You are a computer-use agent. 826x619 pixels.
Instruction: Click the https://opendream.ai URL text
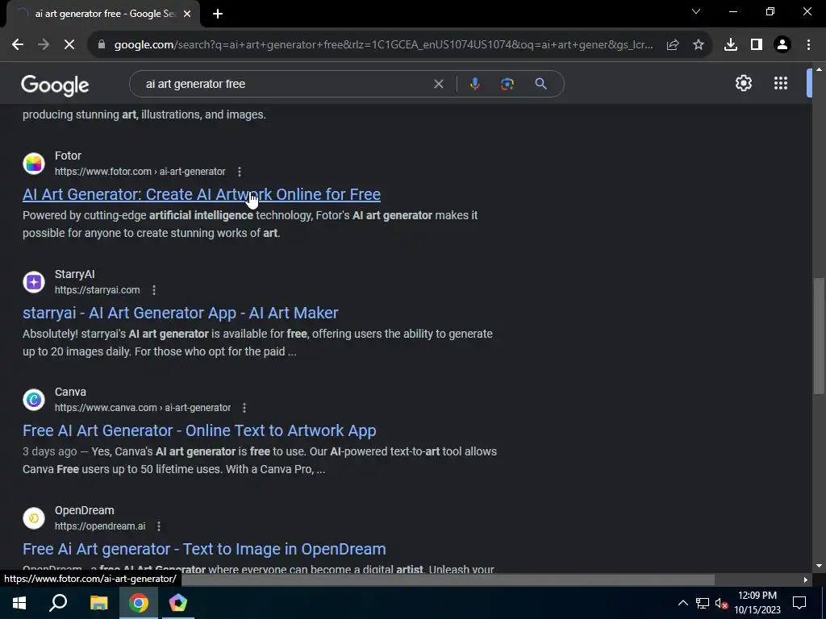pyautogui.click(x=99, y=526)
